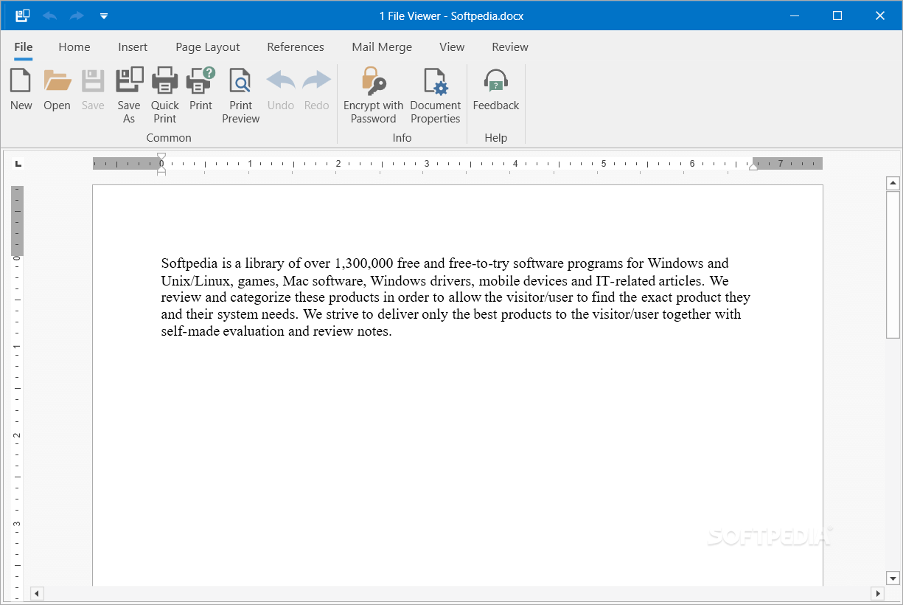
Task: Switch to the Home tab
Action: 74,47
